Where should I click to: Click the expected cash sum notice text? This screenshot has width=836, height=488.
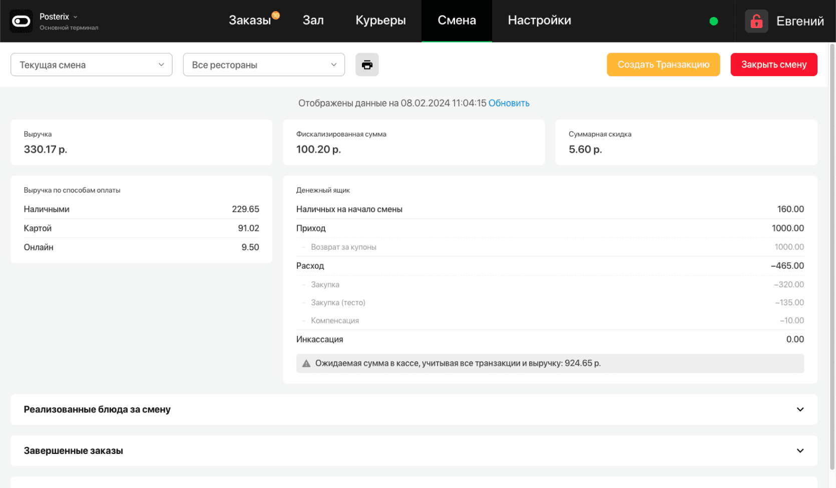(x=458, y=363)
